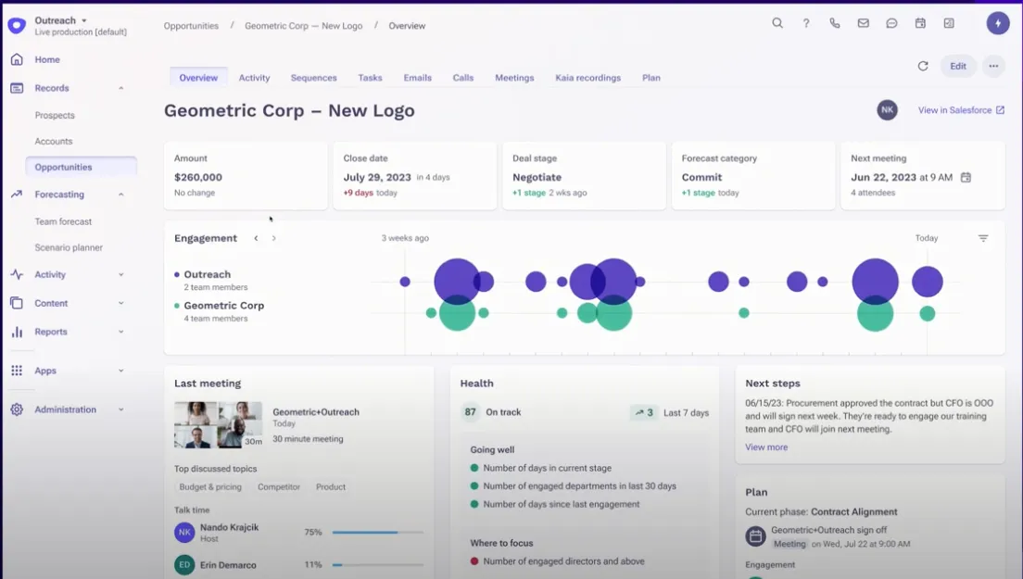The image size is (1023, 579).
Task: Click the Forecasting trend icon
Action: pyautogui.click(x=17, y=195)
